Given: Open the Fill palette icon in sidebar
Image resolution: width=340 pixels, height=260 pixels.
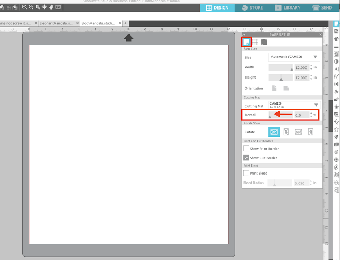Looking at the screenshot, I should (x=336, y=39).
